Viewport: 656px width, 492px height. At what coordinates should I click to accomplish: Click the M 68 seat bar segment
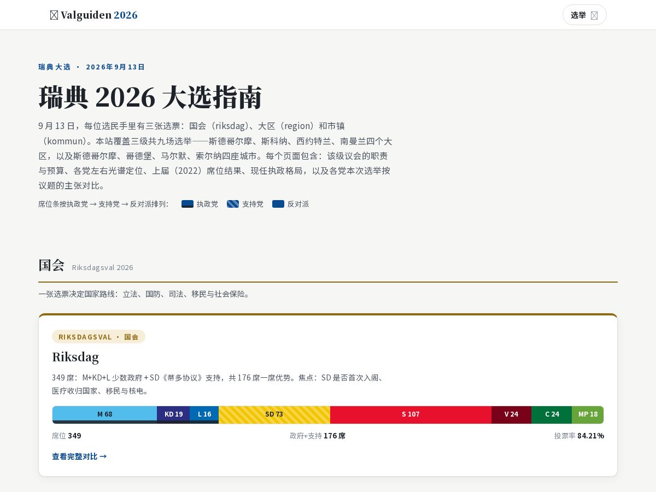click(x=104, y=414)
